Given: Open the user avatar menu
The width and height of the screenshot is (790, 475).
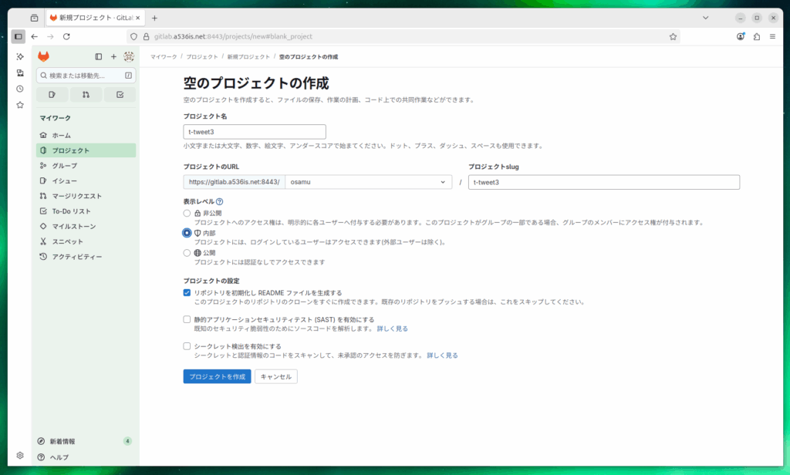Looking at the screenshot, I should 129,56.
